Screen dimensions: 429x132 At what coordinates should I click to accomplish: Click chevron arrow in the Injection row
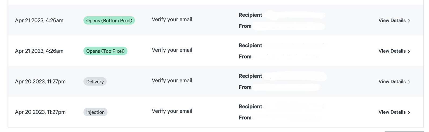(x=409, y=112)
